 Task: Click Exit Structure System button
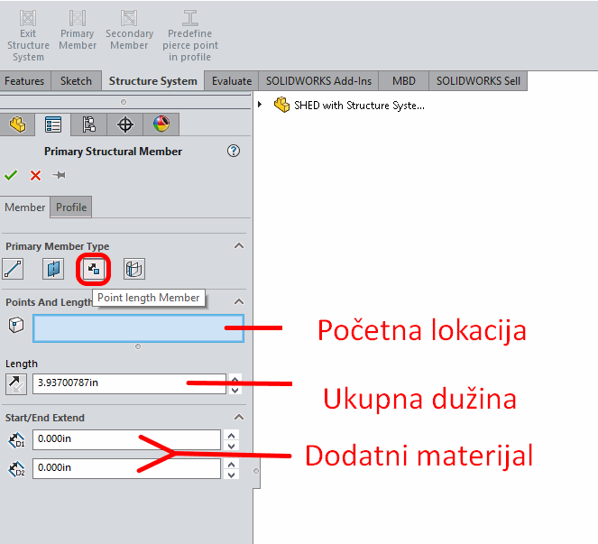(x=28, y=35)
